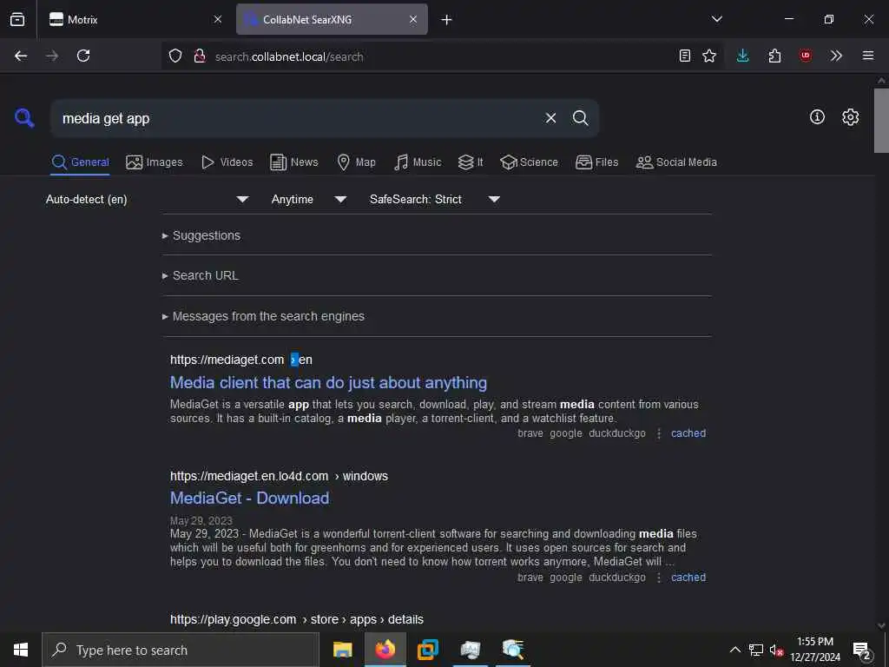Click the browser address bar URL
The width and height of the screenshot is (889, 667).
tap(289, 56)
